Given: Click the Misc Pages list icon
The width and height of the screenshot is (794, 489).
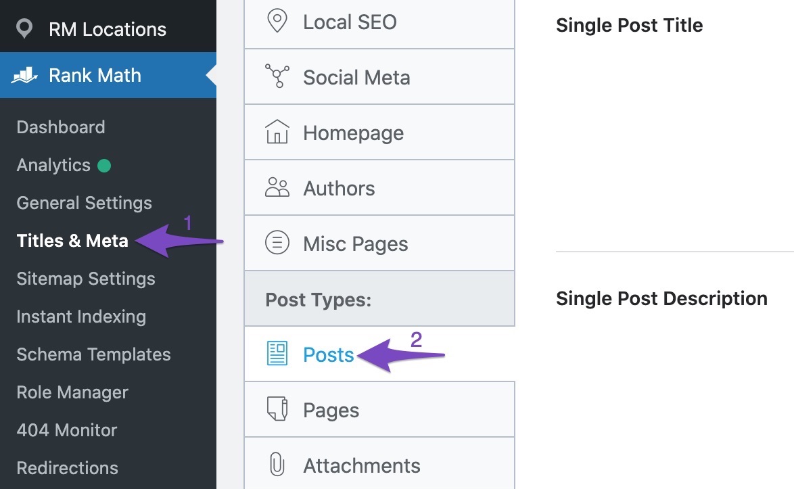Looking at the screenshot, I should tap(277, 243).
